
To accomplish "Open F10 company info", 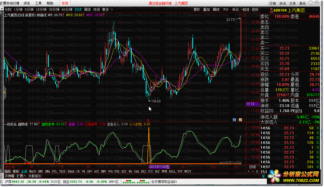I will pyautogui.click(x=226, y=9).
